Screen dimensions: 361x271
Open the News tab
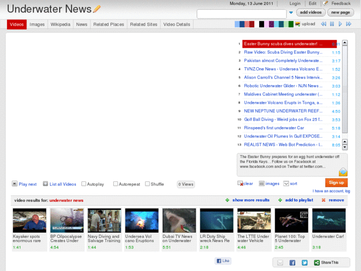coord(82,24)
